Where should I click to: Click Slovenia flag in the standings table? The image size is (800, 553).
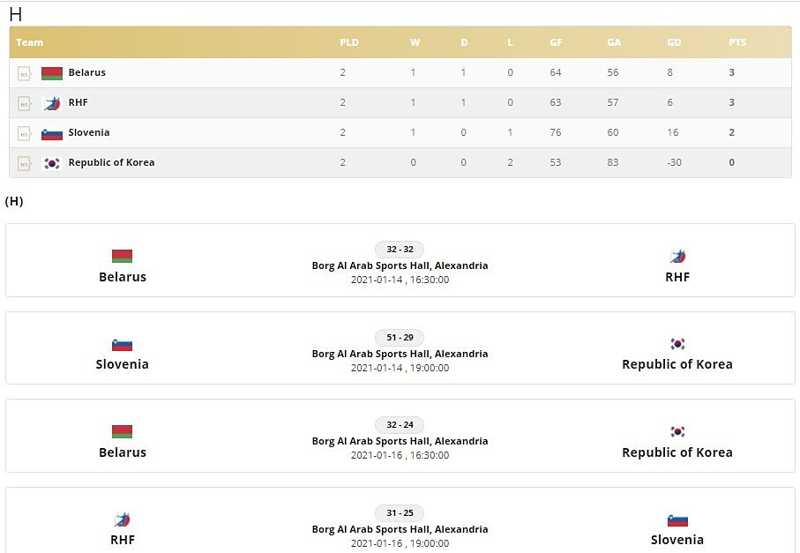pyautogui.click(x=52, y=133)
